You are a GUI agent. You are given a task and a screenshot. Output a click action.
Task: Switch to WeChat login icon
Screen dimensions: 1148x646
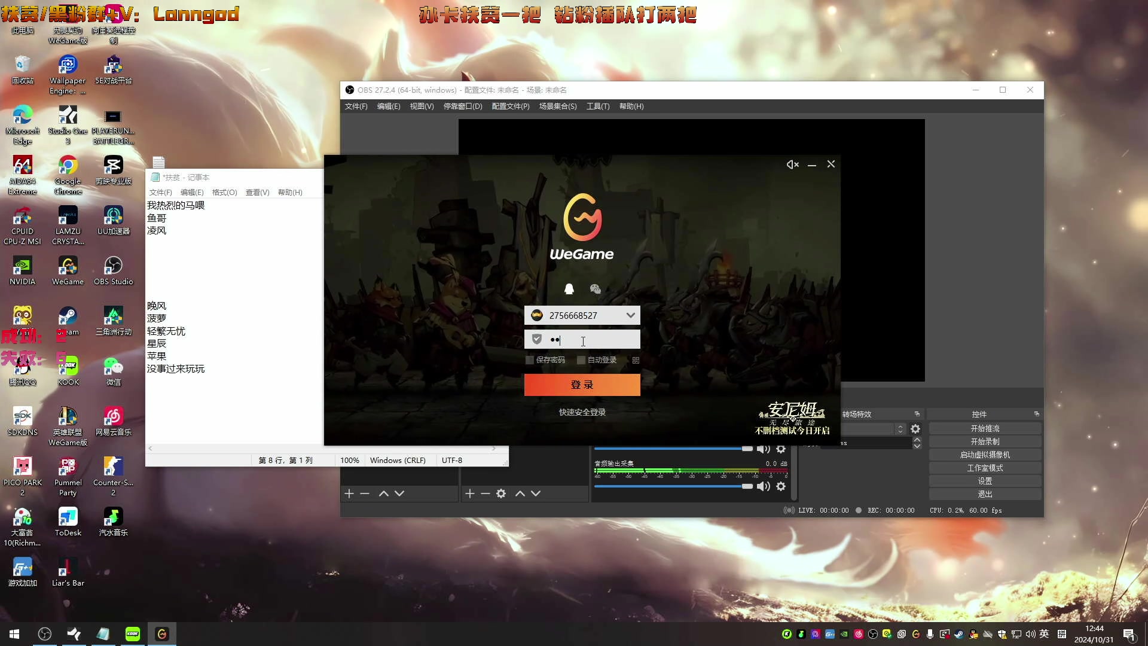[595, 289]
